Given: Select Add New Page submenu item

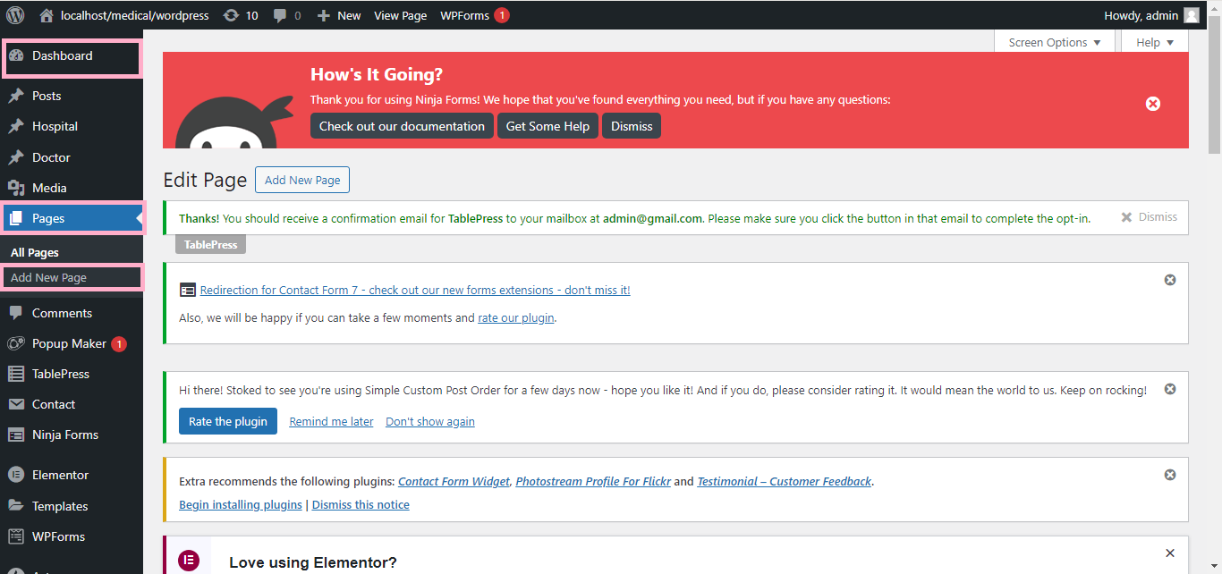Looking at the screenshot, I should coord(49,278).
